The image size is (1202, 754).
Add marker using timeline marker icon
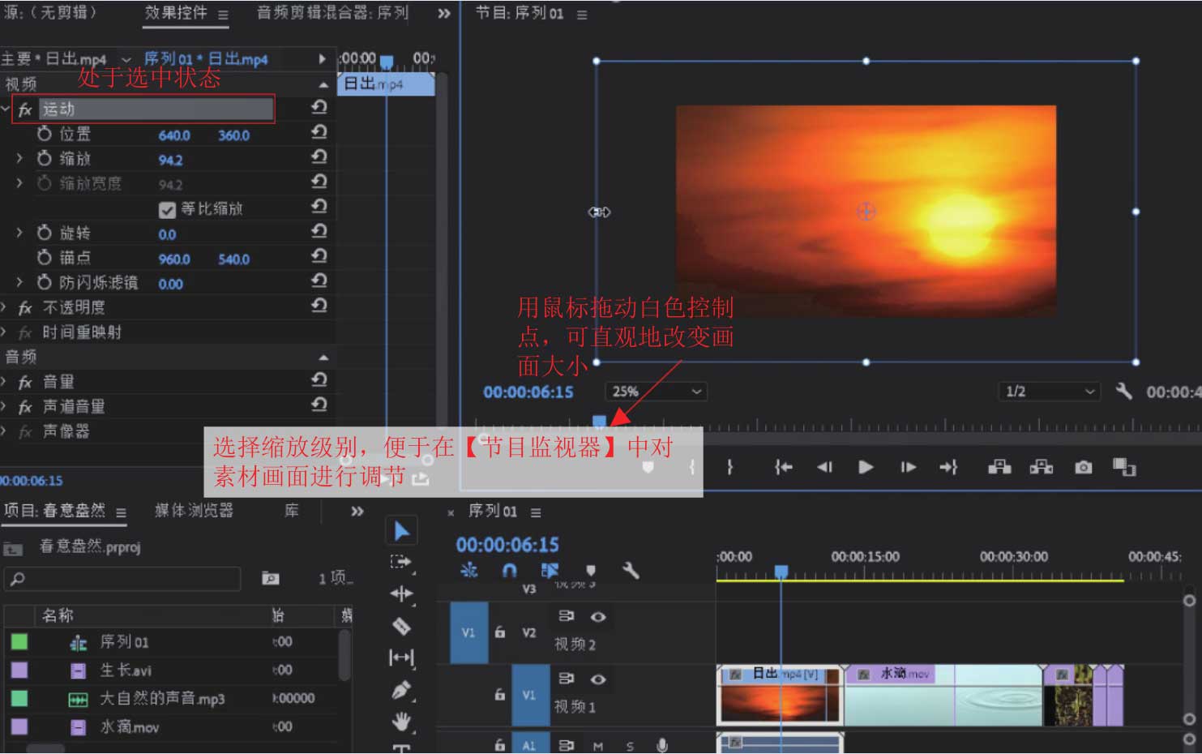pyautogui.click(x=591, y=571)
